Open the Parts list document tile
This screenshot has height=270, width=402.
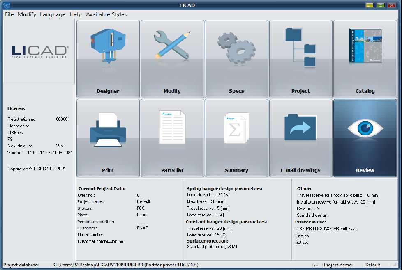pyautogui.click(x=172, y=138)
